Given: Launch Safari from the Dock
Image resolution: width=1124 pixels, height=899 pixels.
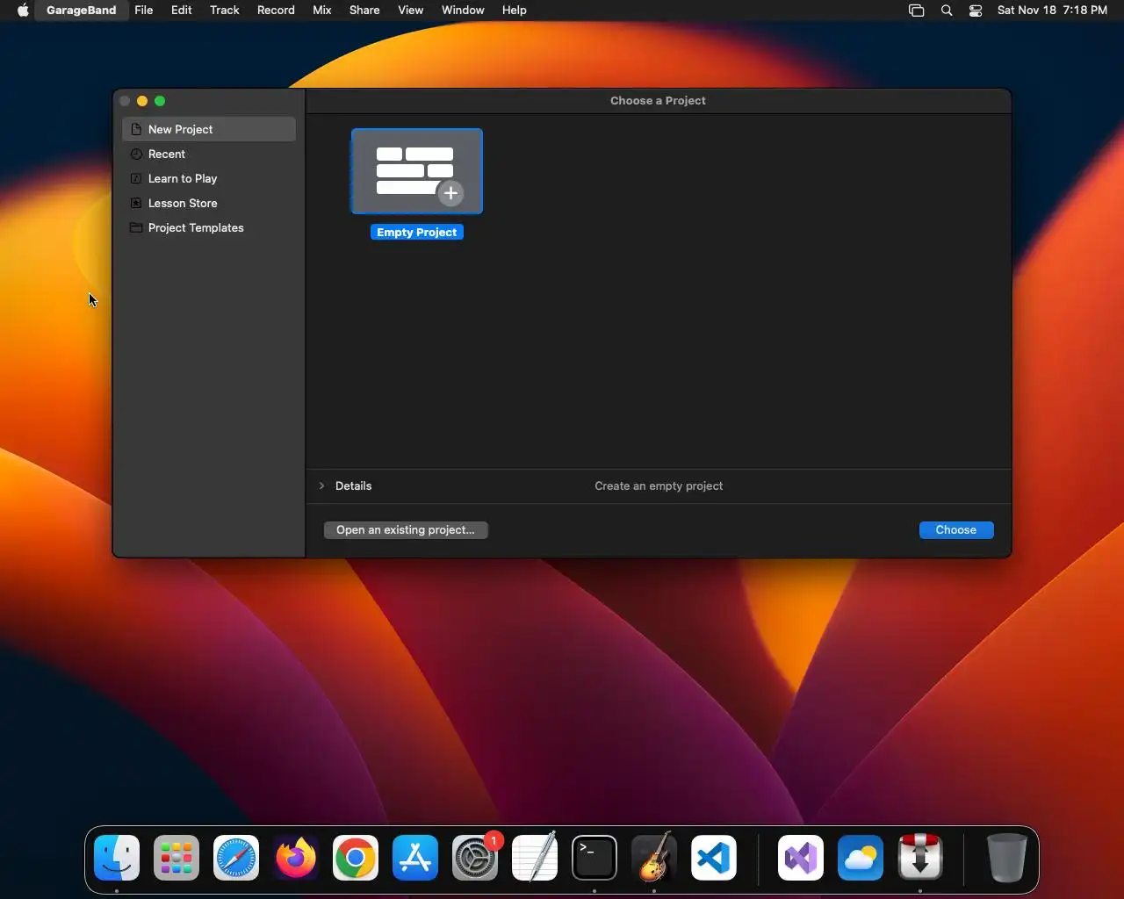Looking at the screenshot, I should tap(236, 858).
